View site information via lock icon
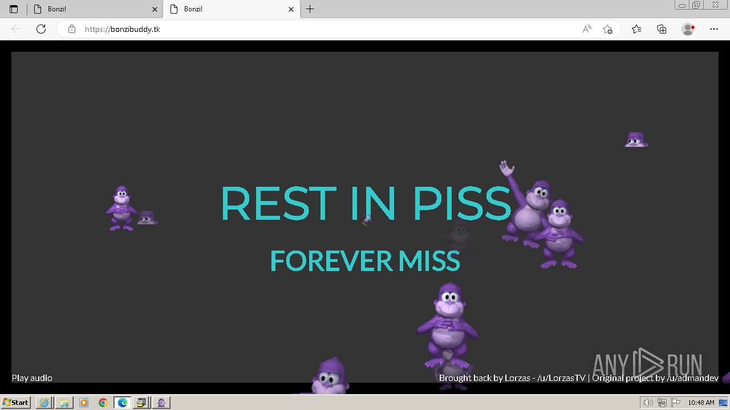730x410 pixels. pyautogui.click(x=71, y=29)
